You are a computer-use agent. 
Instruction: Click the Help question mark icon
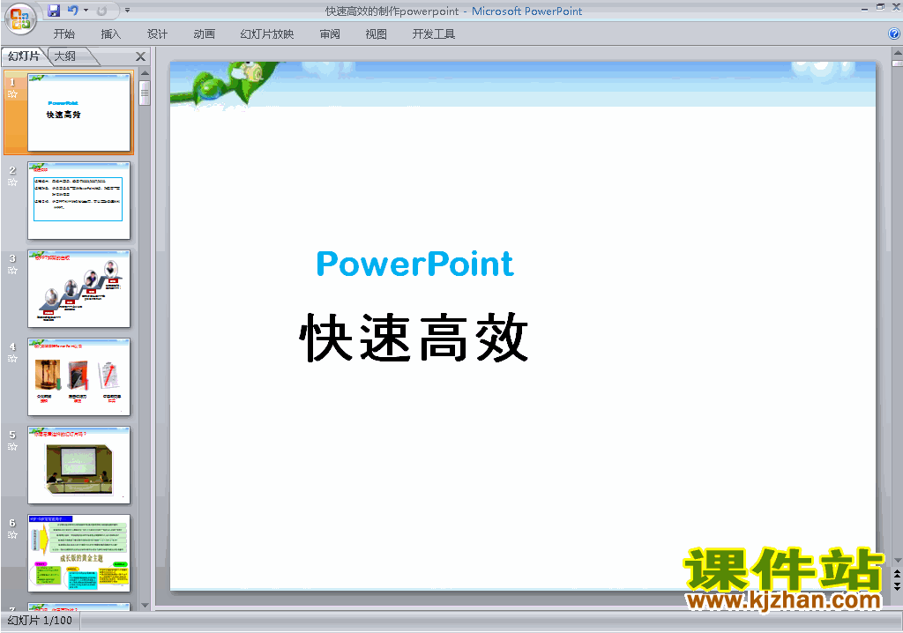click(x=894, y=34)
